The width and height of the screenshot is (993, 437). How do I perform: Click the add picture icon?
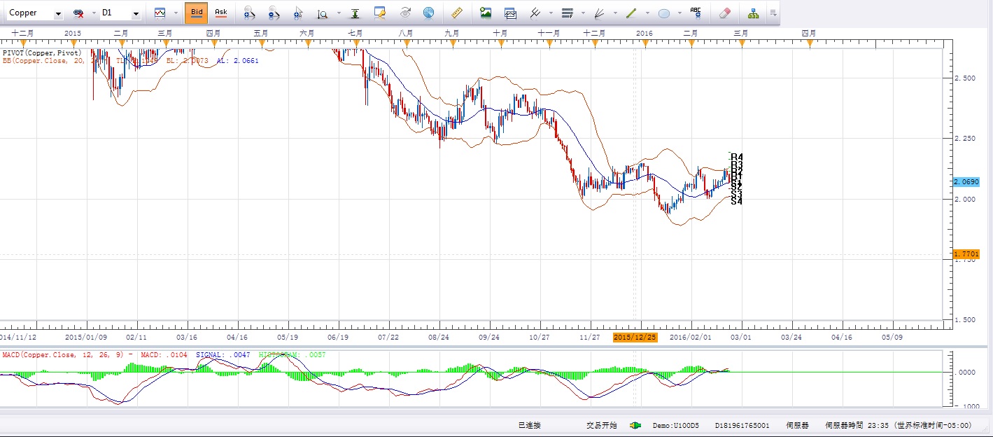pos(486,13)
